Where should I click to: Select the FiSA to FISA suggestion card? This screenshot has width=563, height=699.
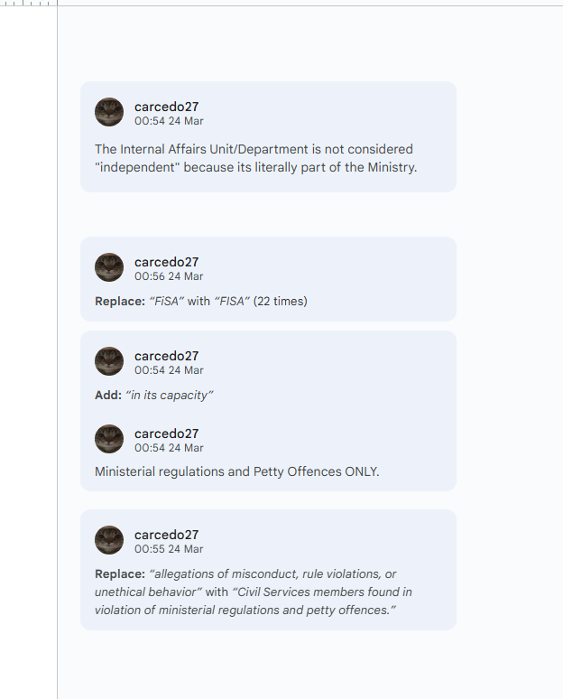click(x=268, y=279)
